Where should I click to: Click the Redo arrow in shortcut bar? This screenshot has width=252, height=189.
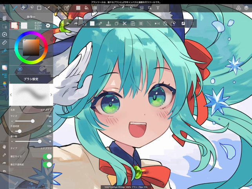(x=76, y=24)
